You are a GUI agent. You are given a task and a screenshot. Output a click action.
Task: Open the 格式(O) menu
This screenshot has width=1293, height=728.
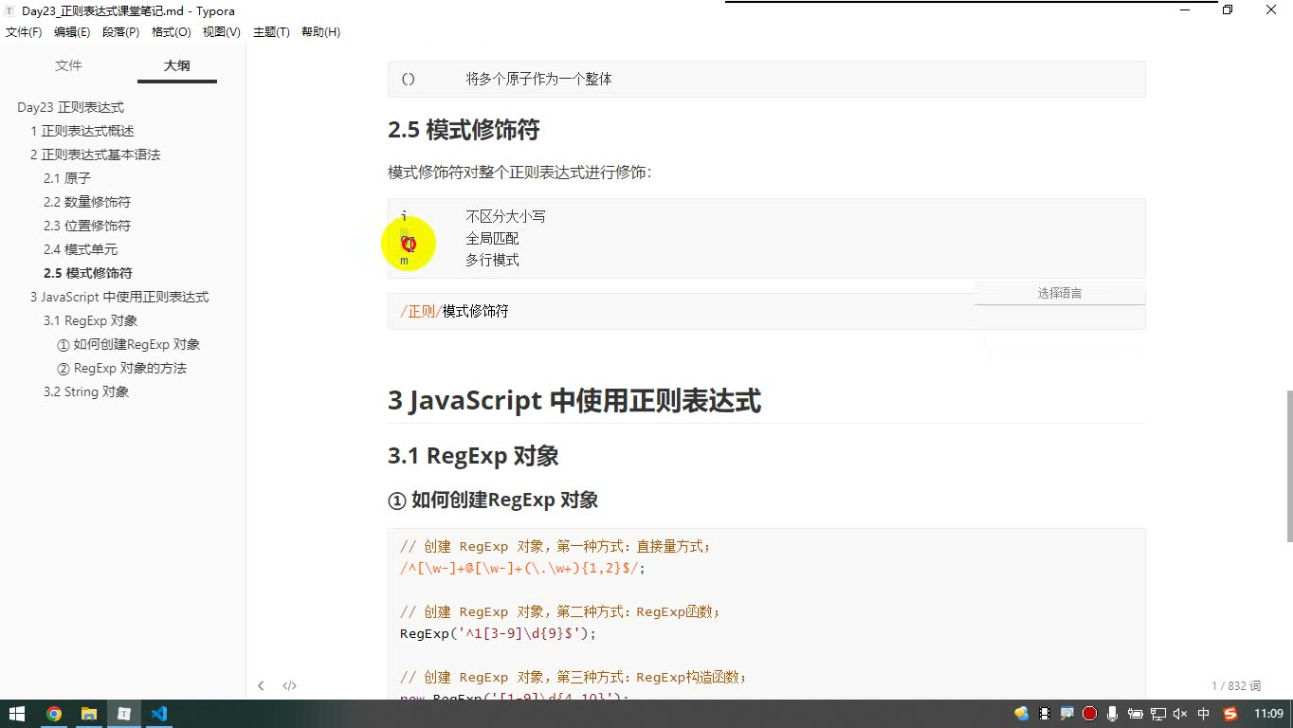click(172, 32)
